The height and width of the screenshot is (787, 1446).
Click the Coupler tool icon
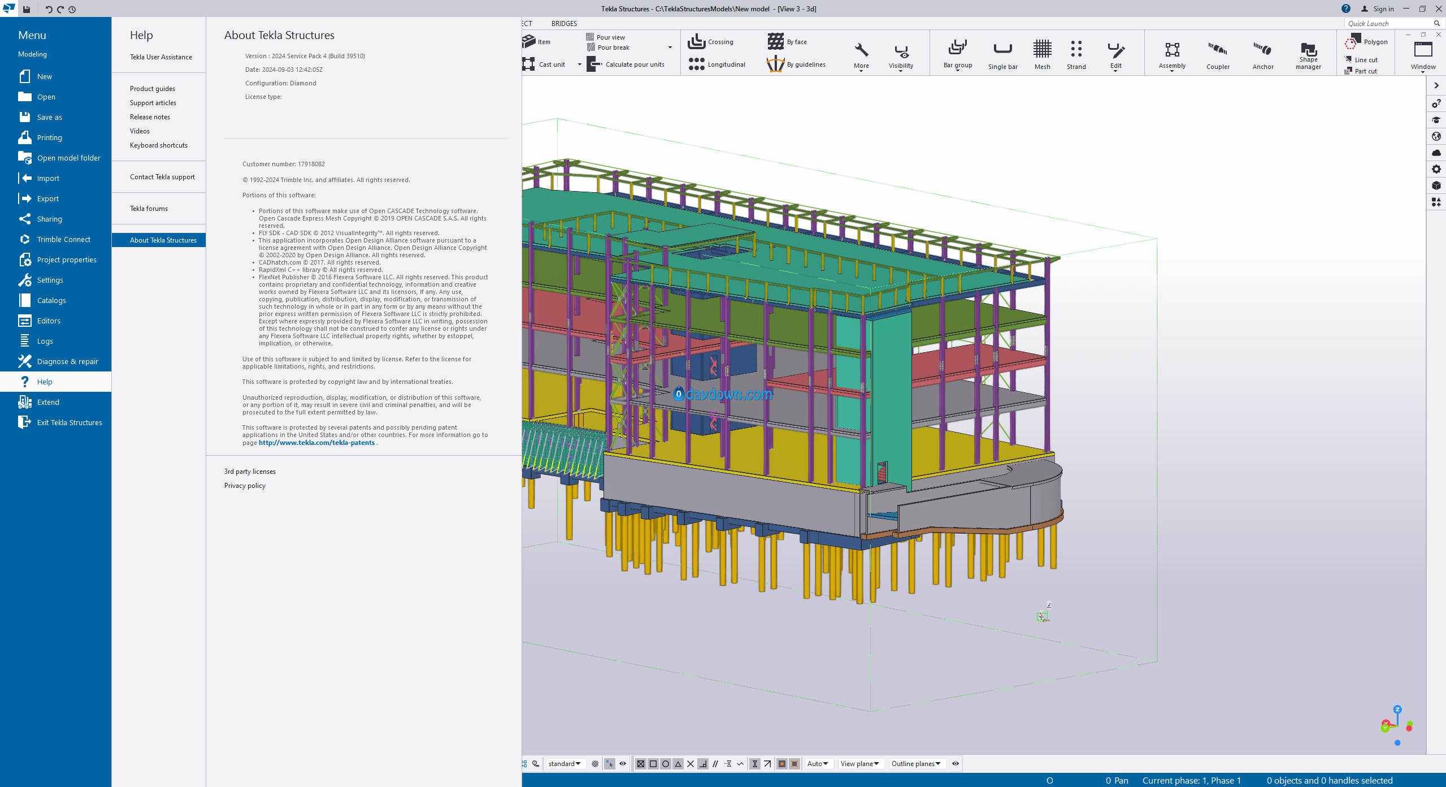coord(1218,50)
